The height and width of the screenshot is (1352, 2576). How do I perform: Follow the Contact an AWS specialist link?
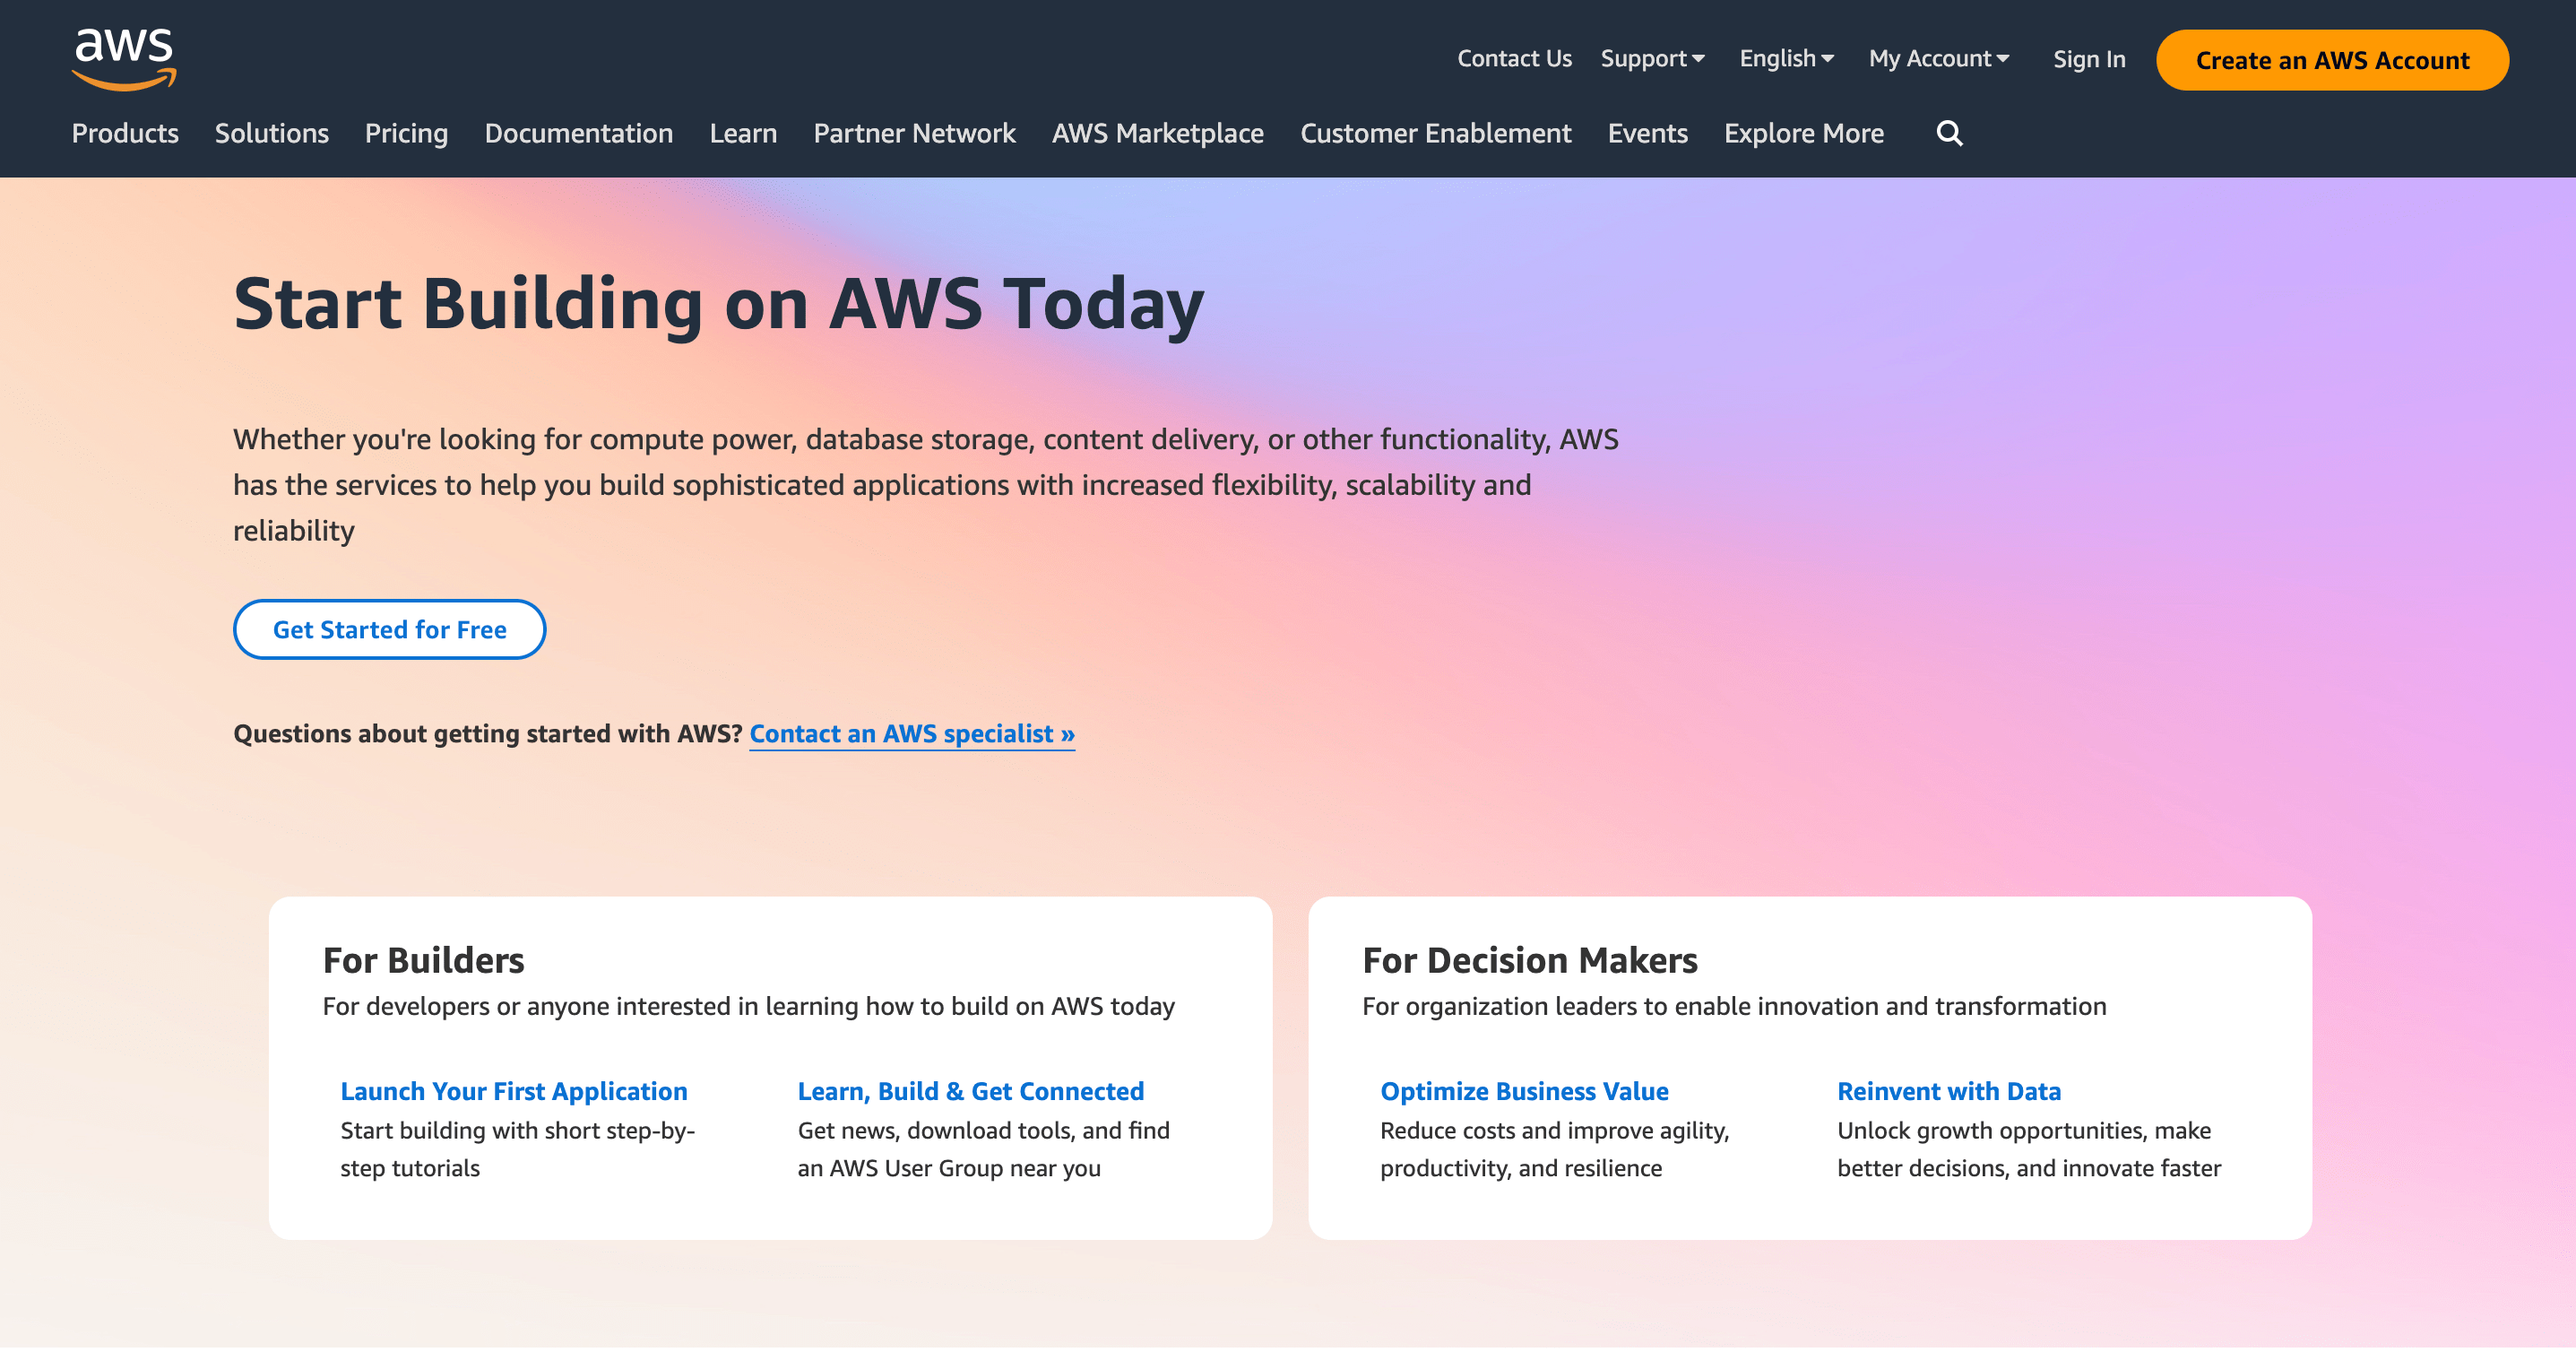click(x=912, y=734)
